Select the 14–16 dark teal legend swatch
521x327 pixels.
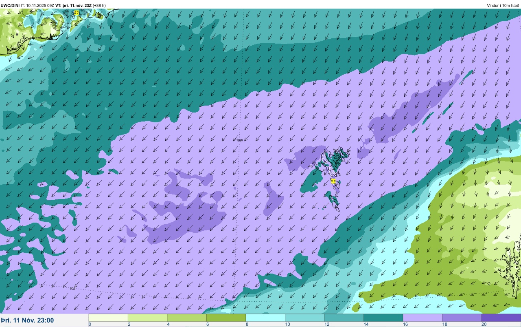[383, 318]
